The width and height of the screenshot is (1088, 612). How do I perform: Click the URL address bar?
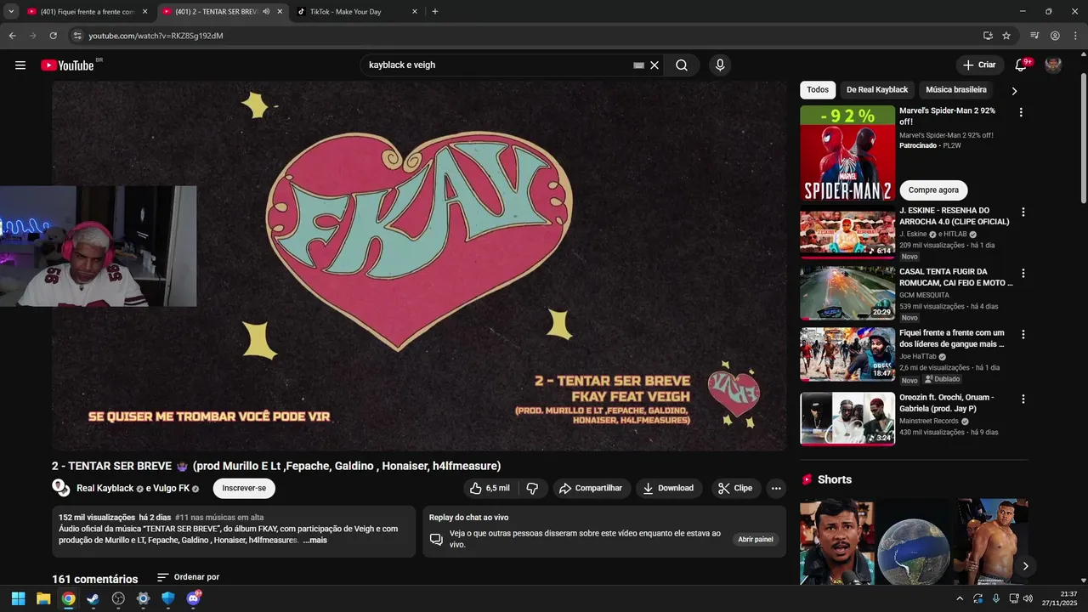[x=527, y=36]
